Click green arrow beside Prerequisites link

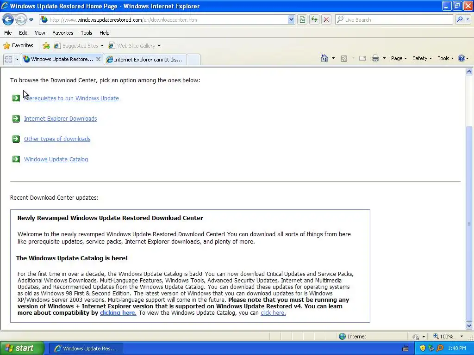coord(16,98)
